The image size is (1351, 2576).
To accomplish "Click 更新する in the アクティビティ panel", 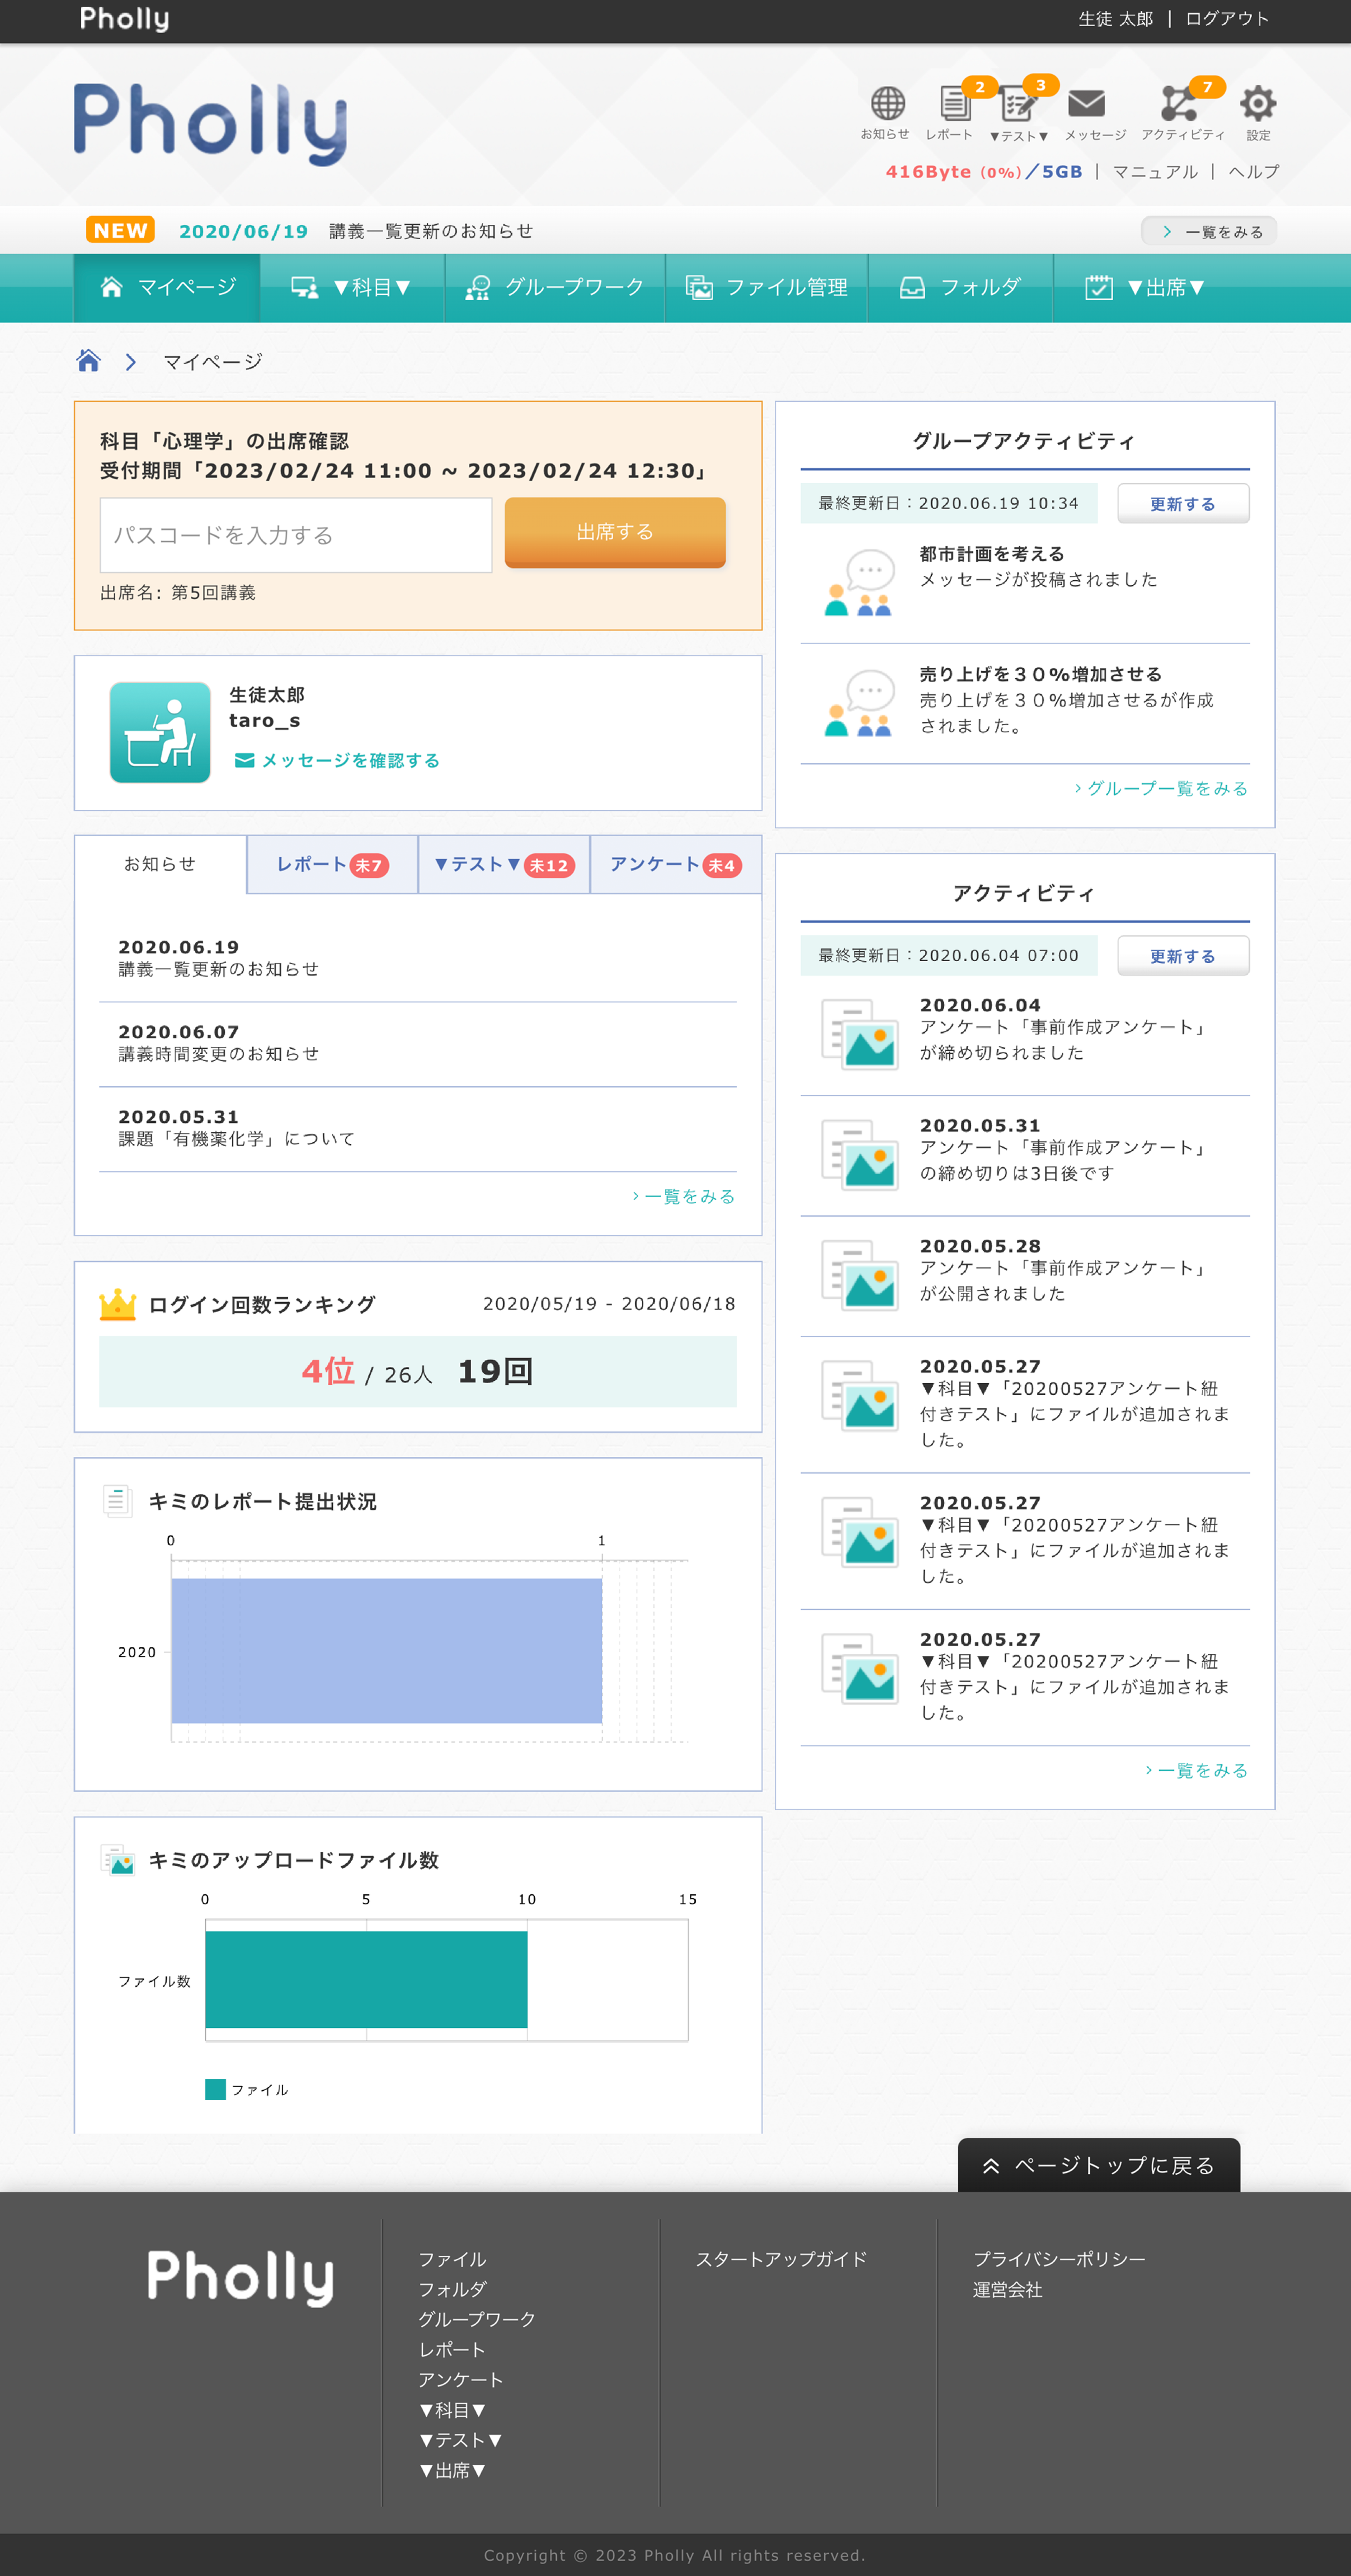I will (x=1183, y=956).
